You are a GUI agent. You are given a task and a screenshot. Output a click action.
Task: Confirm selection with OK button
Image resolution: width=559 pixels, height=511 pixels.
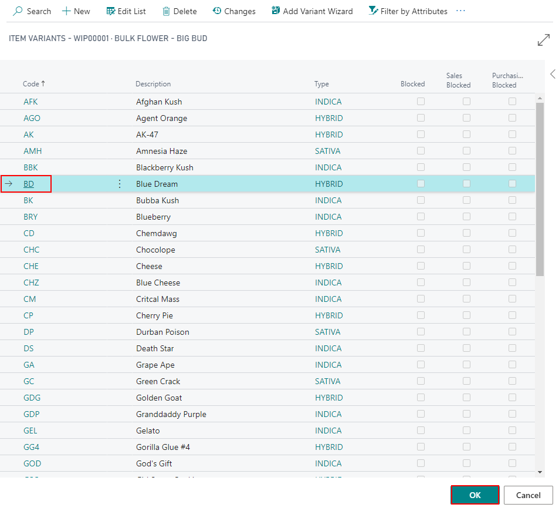click(x=475, y=495)
